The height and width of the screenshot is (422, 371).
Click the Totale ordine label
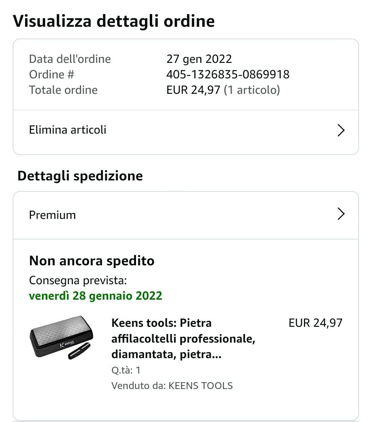pyautogui.click(x=63, y=90)
